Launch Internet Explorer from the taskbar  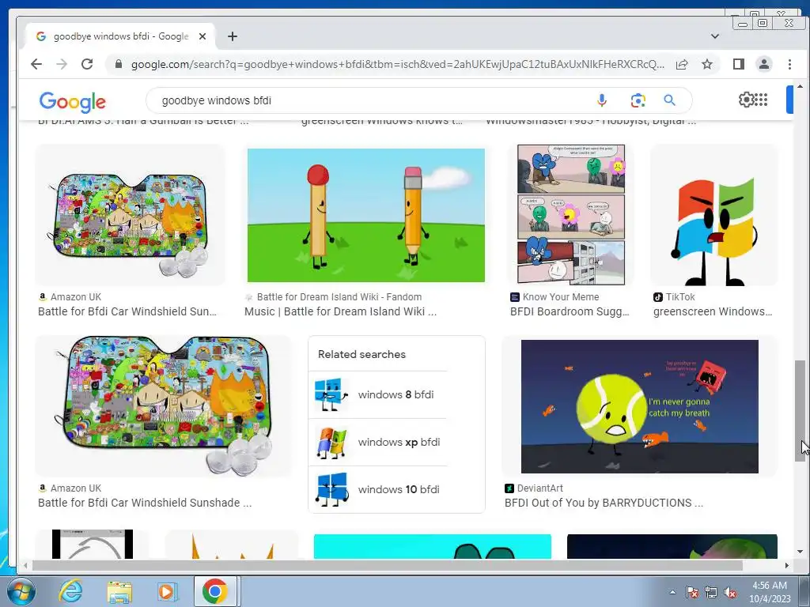[70, 591]
